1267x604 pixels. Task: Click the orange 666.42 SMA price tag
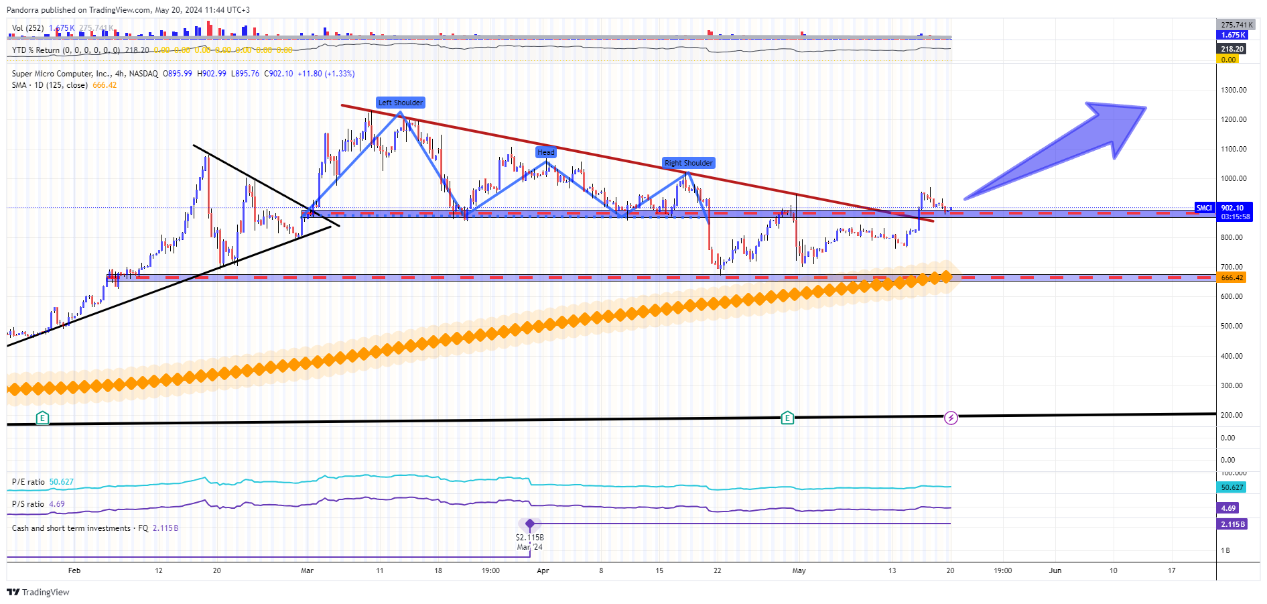click(1231, 278)
